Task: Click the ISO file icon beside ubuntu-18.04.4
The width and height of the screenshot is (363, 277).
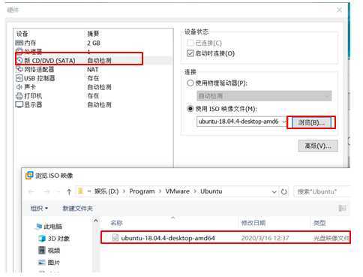Action: (115, 238)
